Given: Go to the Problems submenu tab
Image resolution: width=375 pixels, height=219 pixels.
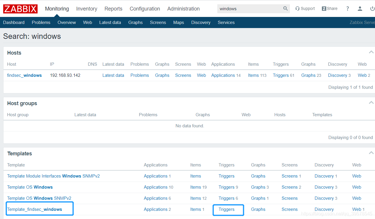Looking at the screenshot, I should (x=41, y=22).
